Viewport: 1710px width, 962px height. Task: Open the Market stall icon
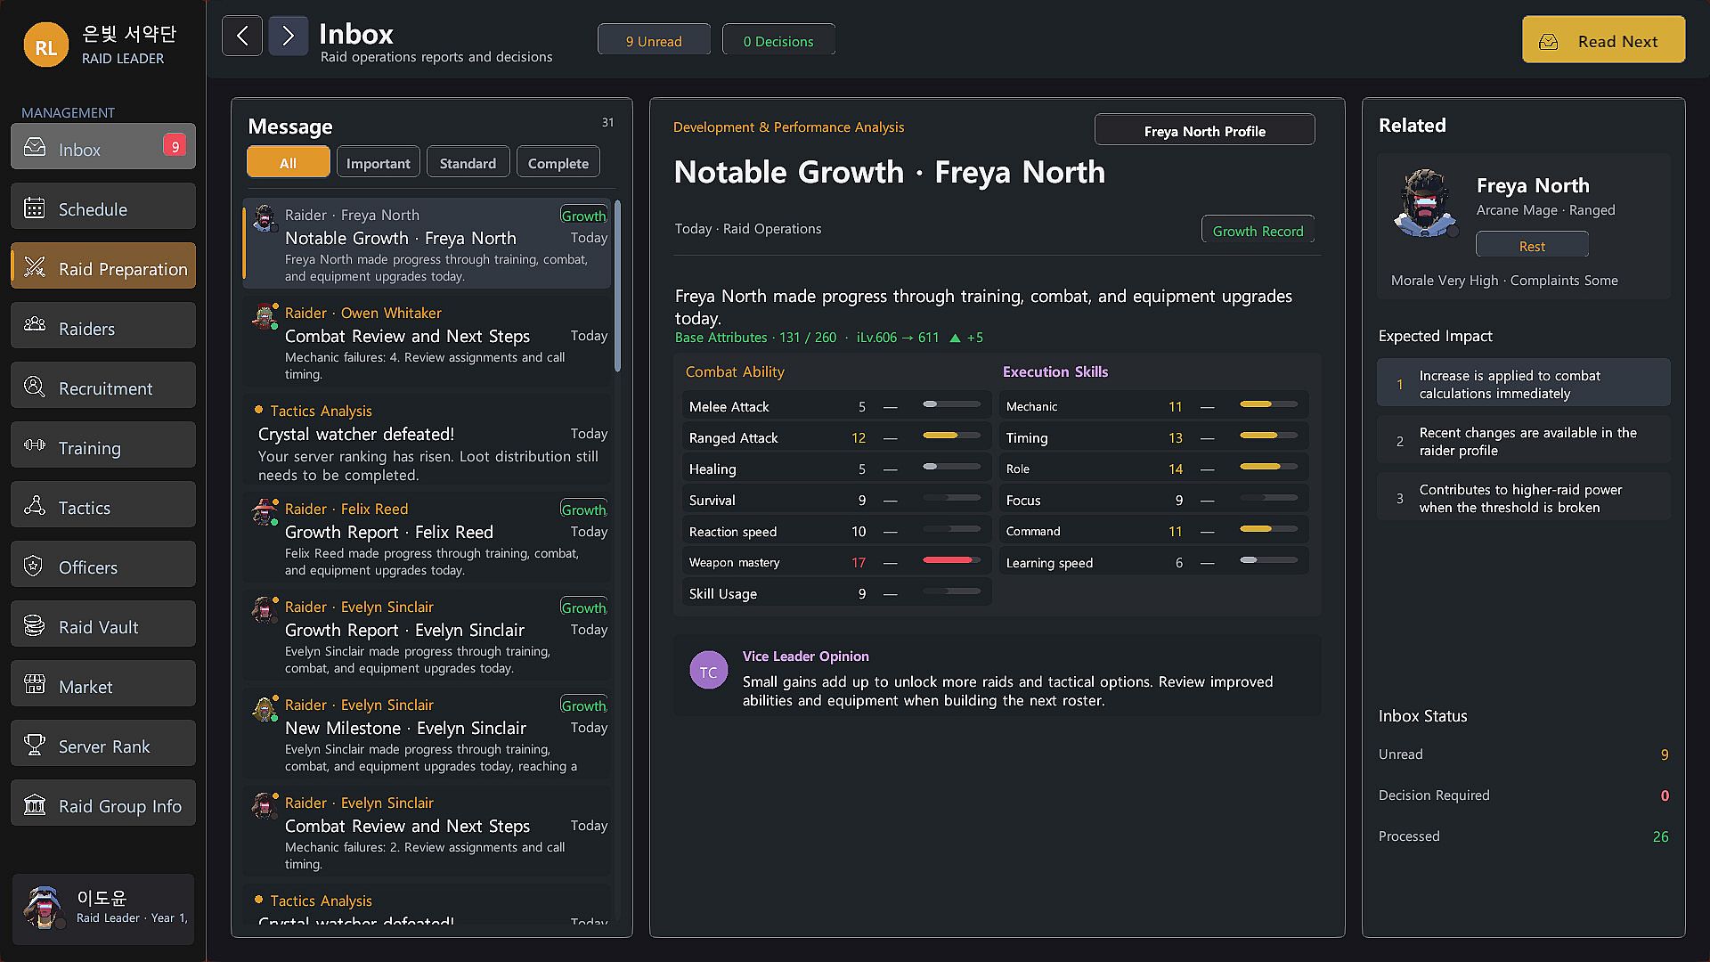pyautogui.click(x=35, y=686)
